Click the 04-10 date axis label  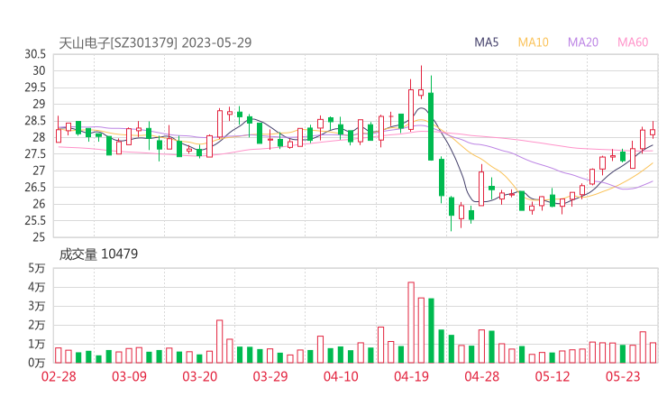(x=341, y=376)
